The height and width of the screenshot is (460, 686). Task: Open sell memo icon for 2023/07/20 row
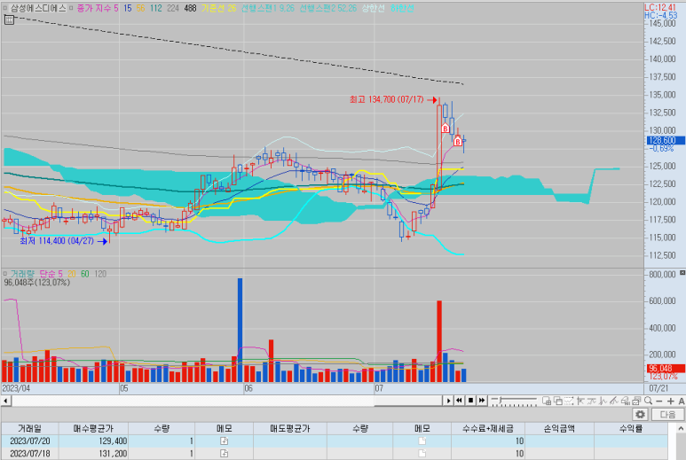[x=422, y=441]
